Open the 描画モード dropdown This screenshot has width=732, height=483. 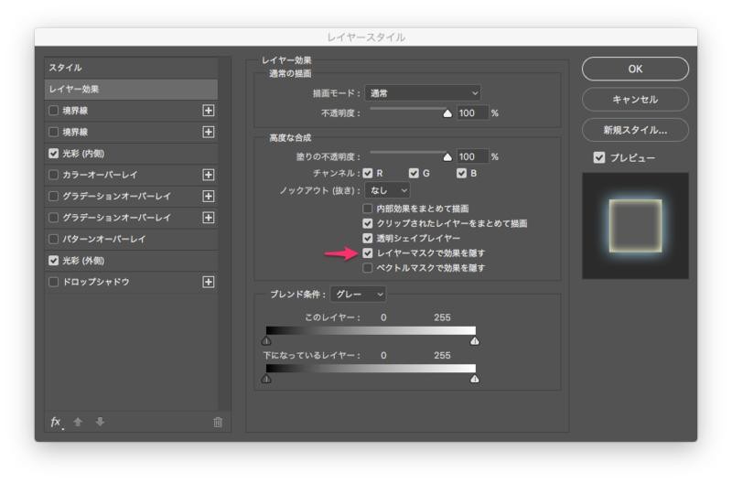[x=423, y=92]
